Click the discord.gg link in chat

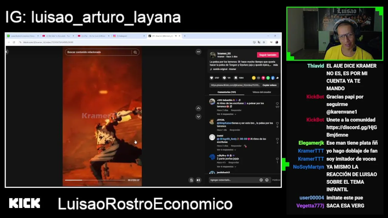coord(352,131)
